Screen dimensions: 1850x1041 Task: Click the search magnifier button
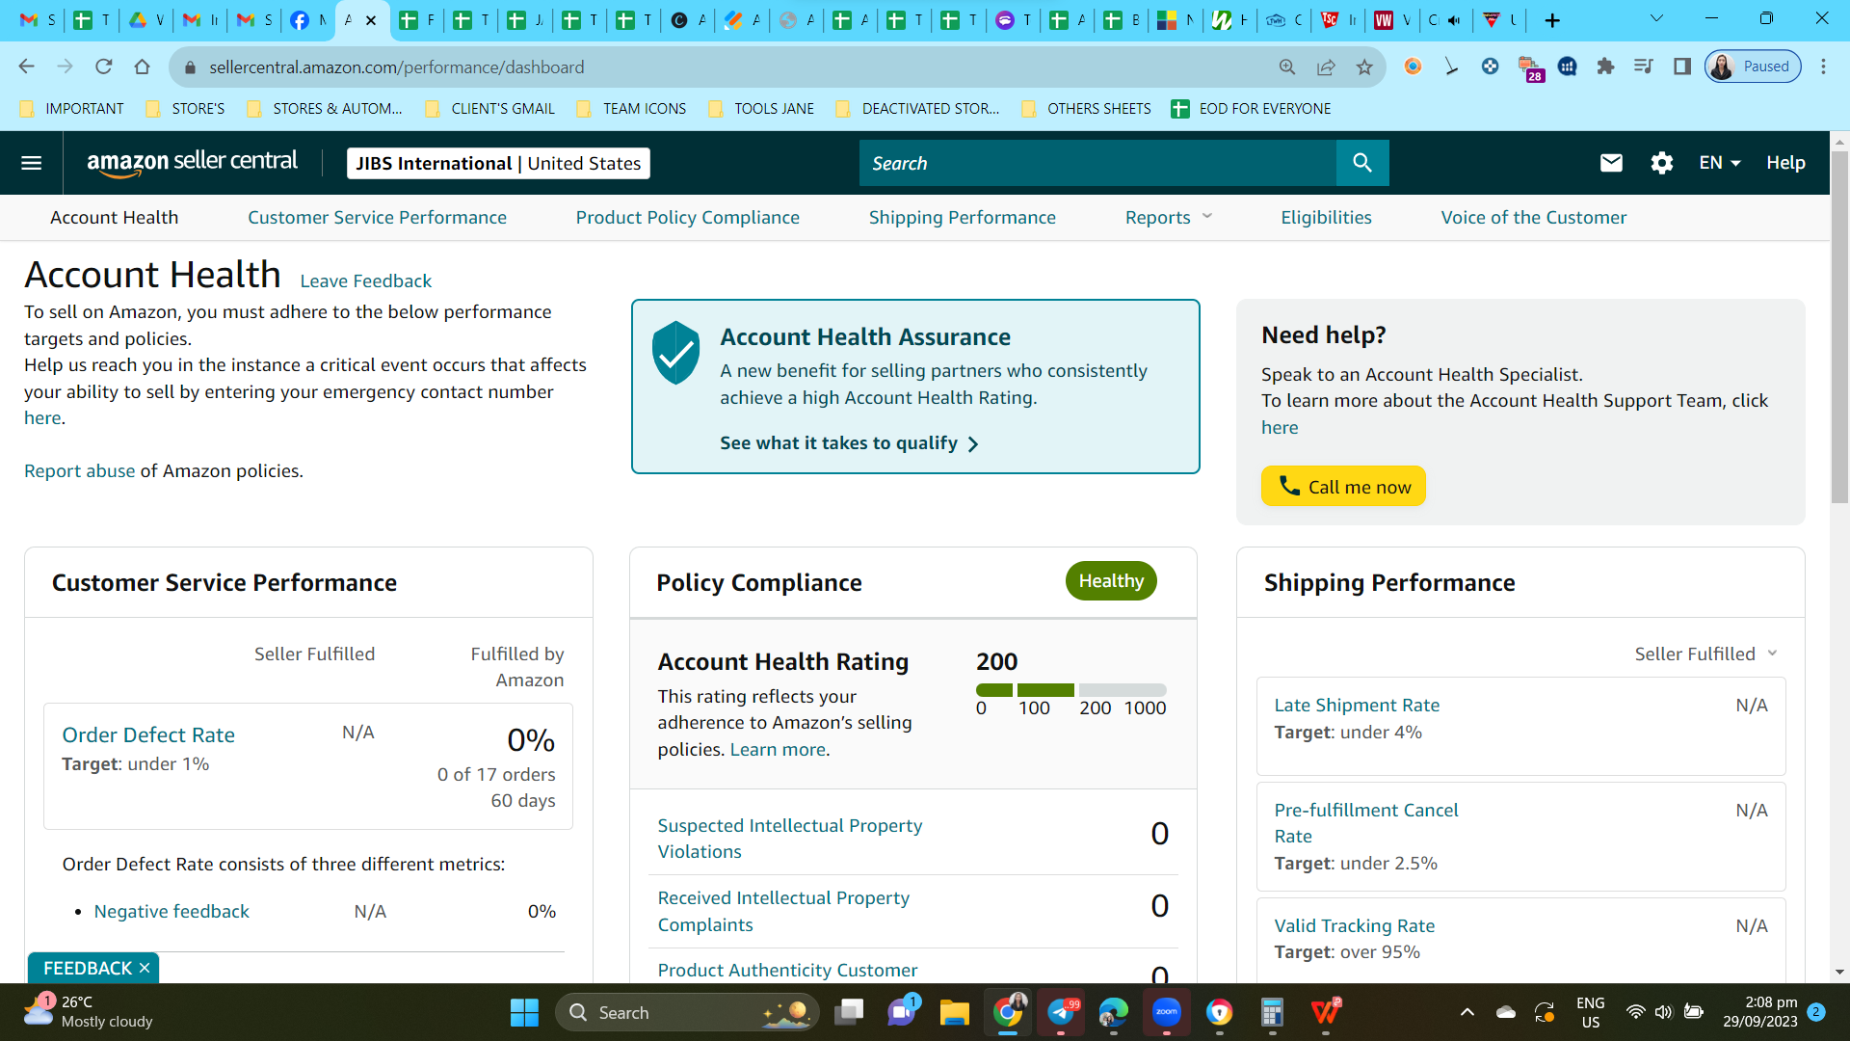[1362, 163]
